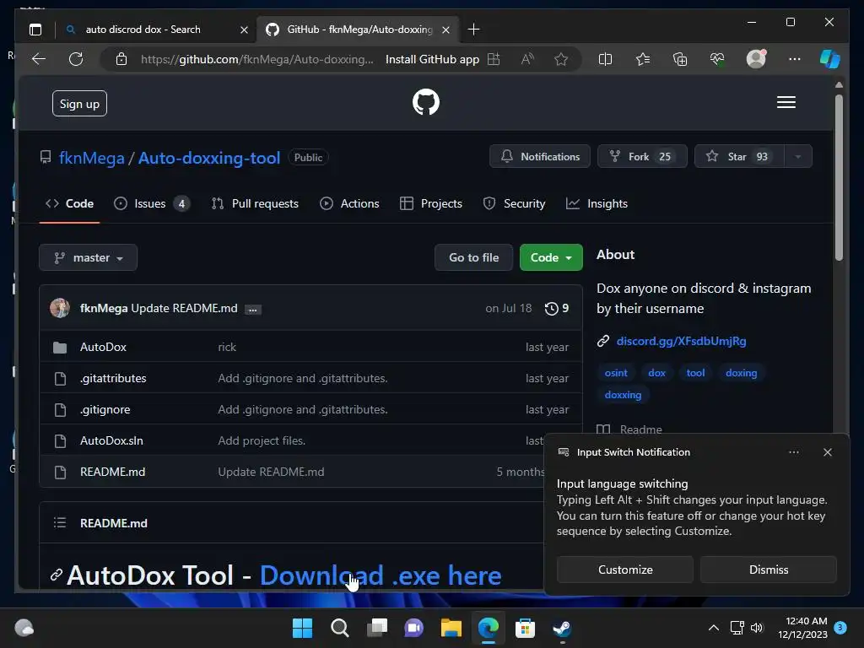Click the address bar URL

256,59
